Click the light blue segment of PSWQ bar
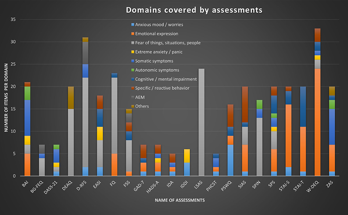 pyautogui.click(x=231, y=160)
